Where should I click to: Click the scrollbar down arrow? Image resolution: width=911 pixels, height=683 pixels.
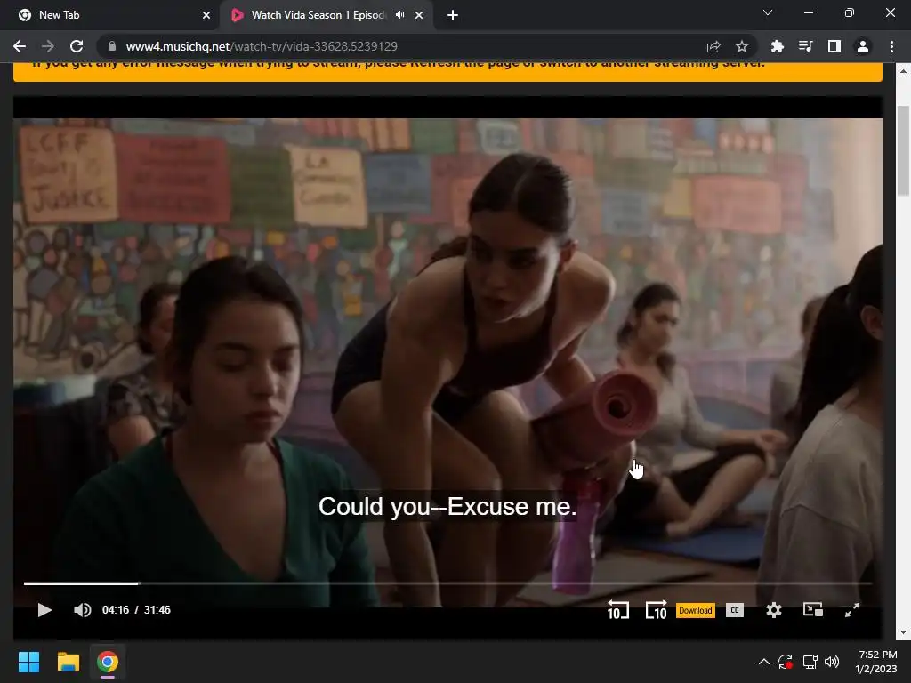pyautogui.click(x=904, y=632)
